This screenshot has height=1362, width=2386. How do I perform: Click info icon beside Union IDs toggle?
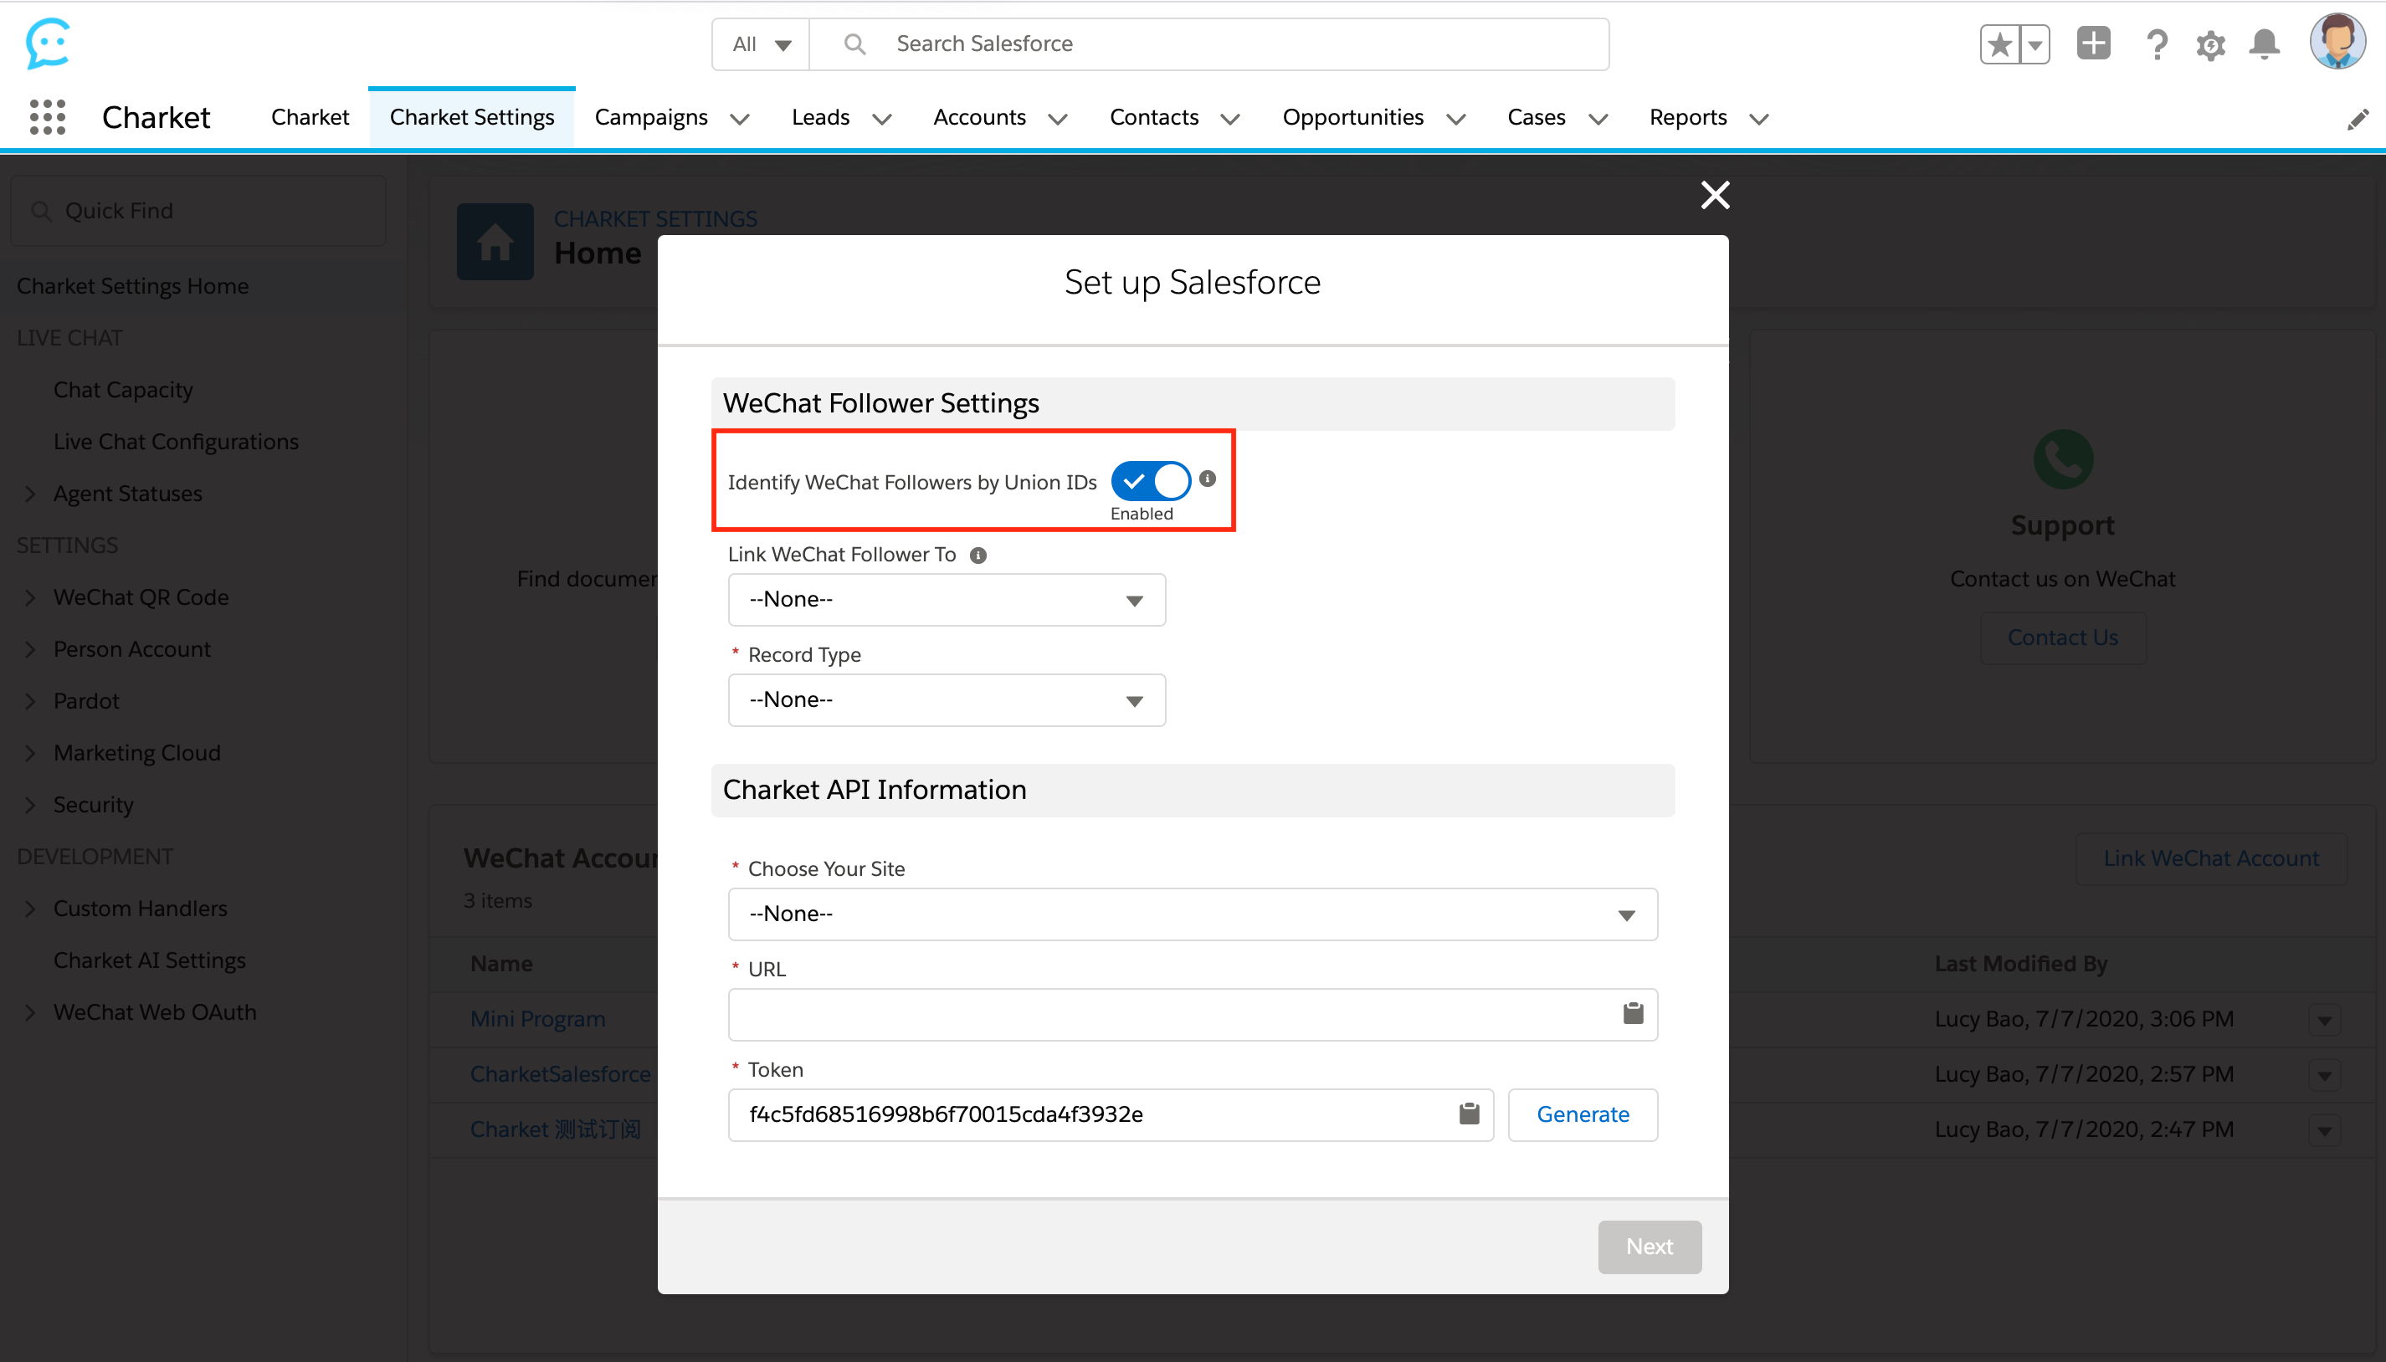1208,478
